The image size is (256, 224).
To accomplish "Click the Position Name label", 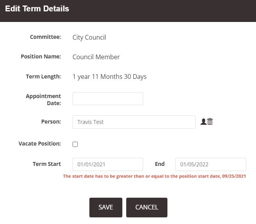I will coord(41,56).
